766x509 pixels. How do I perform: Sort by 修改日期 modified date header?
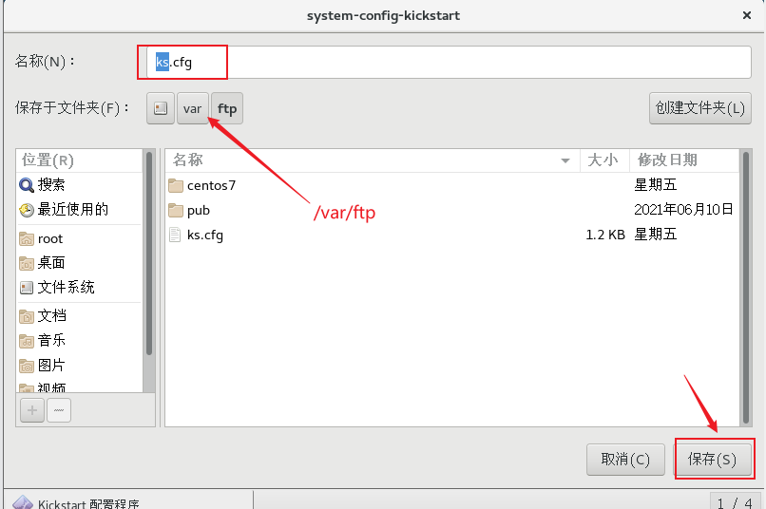click(x=684, y=160)
